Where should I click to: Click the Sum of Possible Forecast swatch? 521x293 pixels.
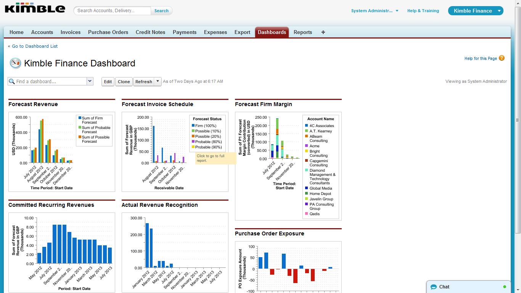tap(79, 137)
